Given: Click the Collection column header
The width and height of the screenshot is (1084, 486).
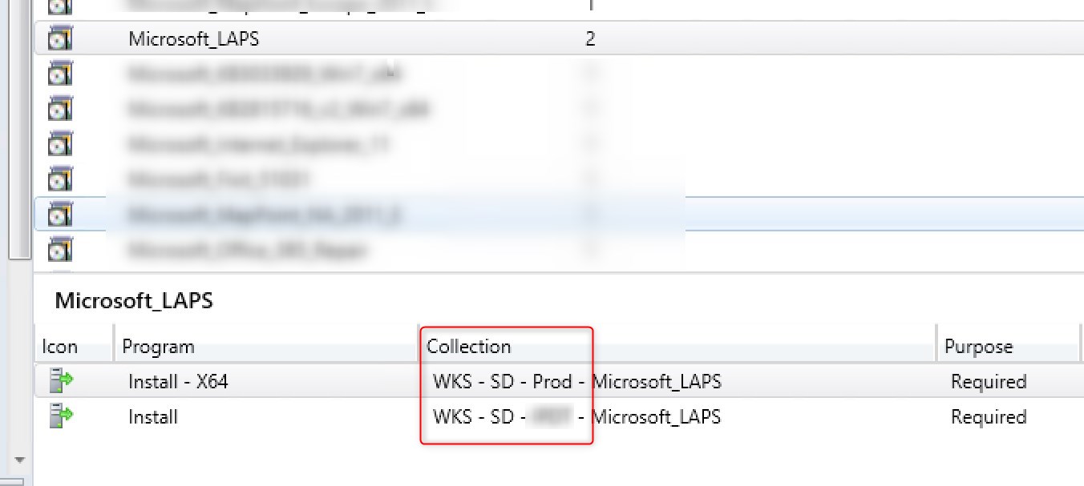Looking at the screenshot, I should pos(469,346).
